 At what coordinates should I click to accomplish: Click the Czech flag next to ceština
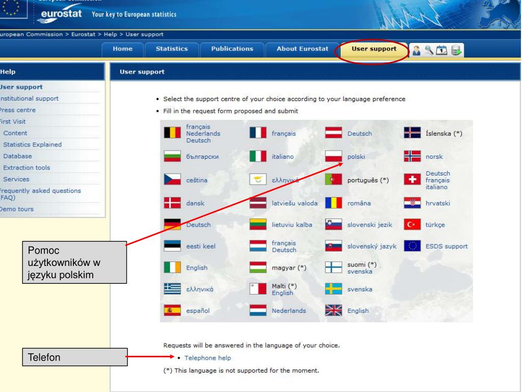click(172, 179)
